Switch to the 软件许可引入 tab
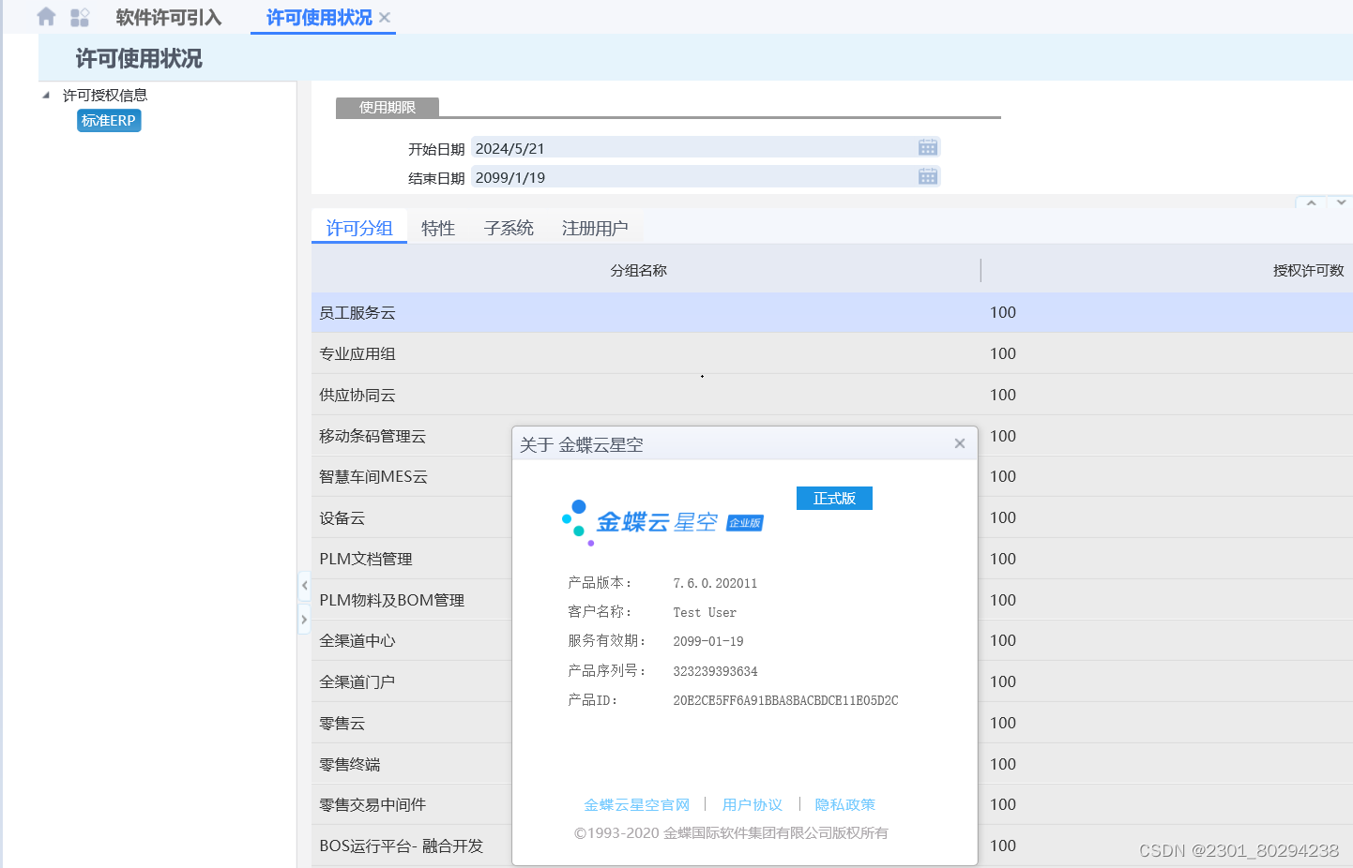The image size is (1353, 868). click(169, 18)
